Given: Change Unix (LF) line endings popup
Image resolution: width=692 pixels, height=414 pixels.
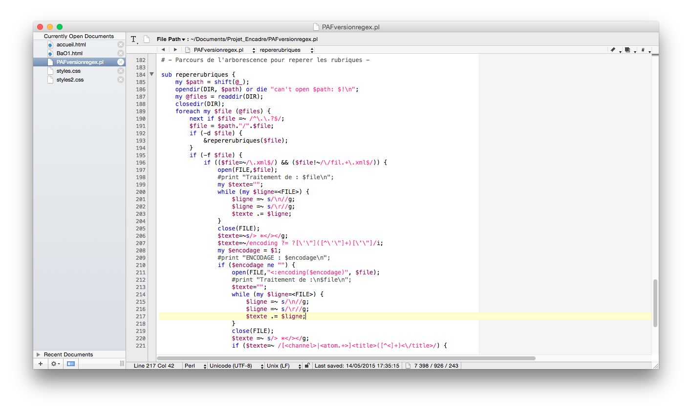Looking at the screenshot, I should [284, 366].
